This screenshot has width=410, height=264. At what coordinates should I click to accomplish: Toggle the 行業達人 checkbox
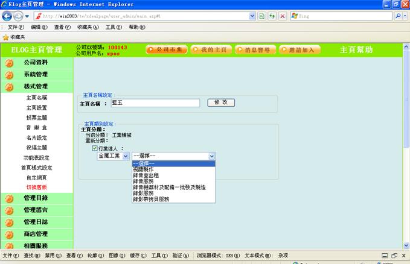pos(95,148)
